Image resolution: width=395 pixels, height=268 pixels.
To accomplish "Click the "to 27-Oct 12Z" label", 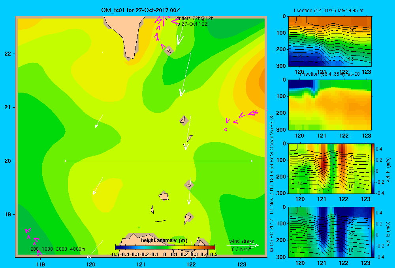I will (x=192, y=24).
